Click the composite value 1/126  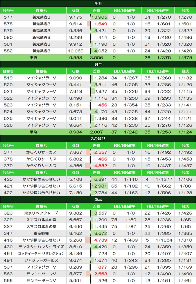tap(185, 125)
